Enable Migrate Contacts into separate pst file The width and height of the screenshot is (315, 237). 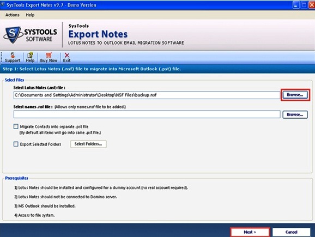(16, 126)
